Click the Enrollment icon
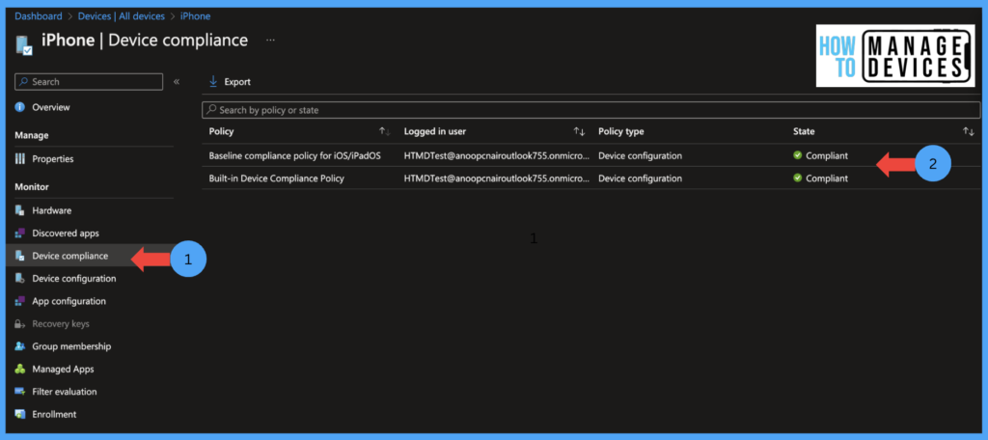The image size is (988, 440). pos(19,414)
